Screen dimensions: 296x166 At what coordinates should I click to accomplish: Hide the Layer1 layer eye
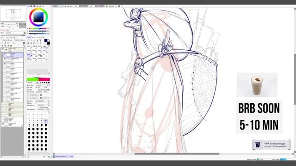tap(5, 64)
